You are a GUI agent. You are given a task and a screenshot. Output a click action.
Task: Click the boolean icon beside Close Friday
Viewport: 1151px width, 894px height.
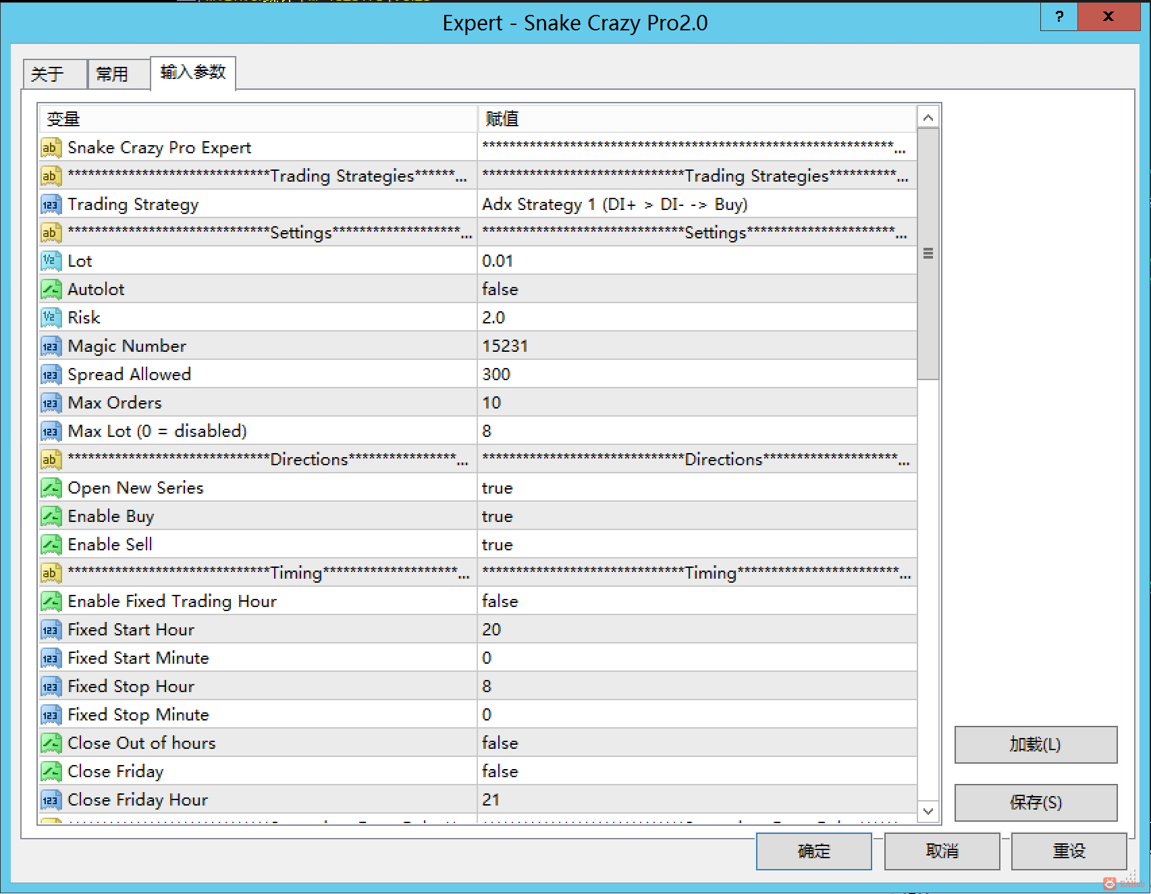click(51, 772)
